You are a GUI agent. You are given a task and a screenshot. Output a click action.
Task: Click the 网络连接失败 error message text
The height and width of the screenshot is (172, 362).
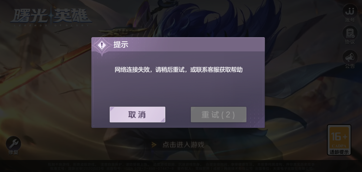tap(179, 70)
